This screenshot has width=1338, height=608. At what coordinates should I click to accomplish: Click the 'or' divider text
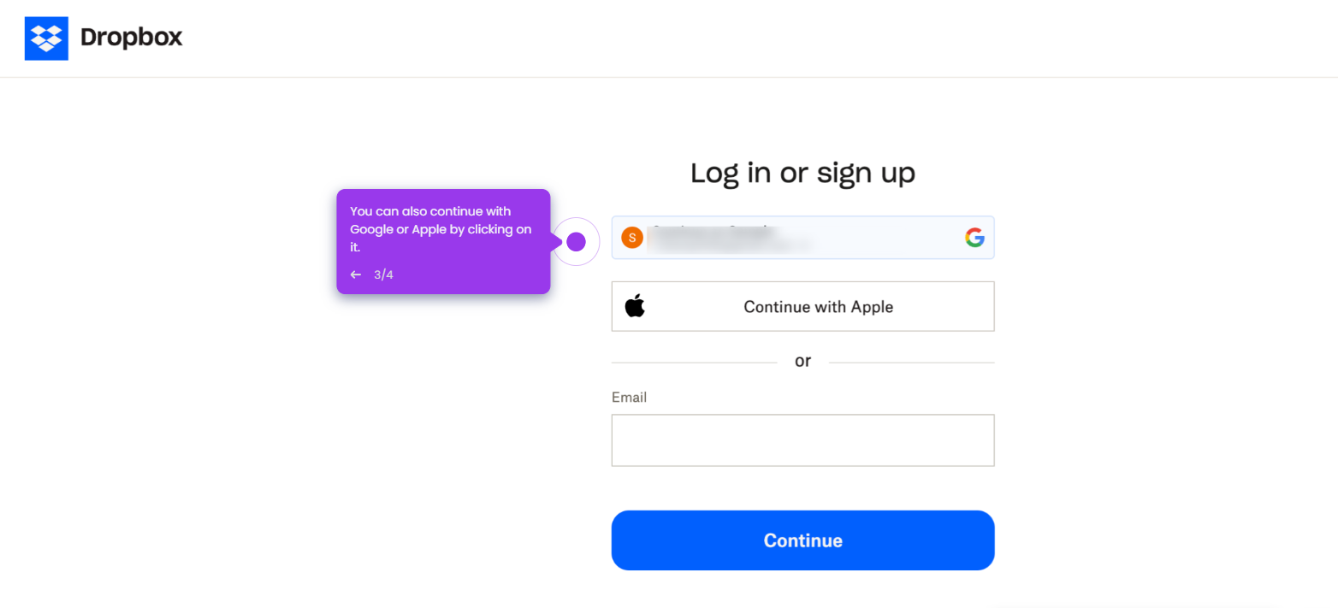[802, 360]
